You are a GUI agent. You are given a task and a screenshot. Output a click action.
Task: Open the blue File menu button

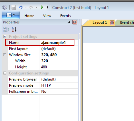point(11,15)
